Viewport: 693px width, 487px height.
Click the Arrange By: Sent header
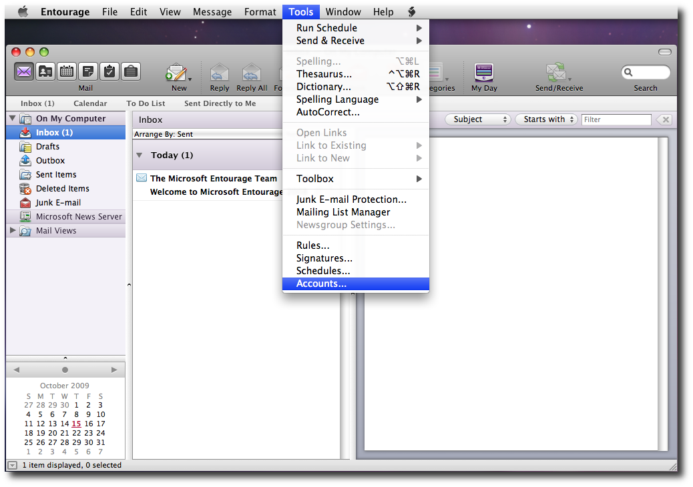(x=208, y=134)
